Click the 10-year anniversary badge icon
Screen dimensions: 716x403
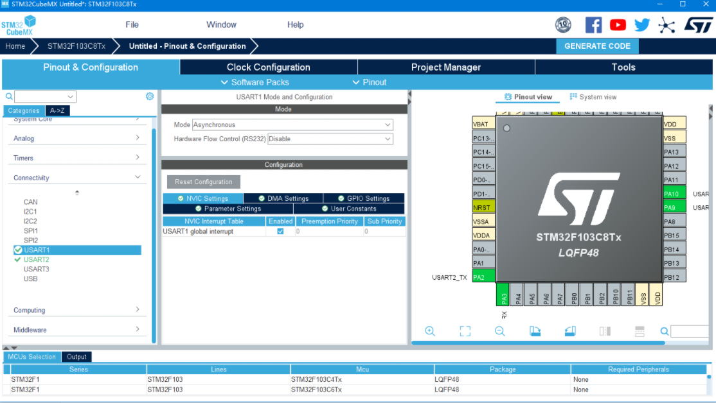[563, 24]
